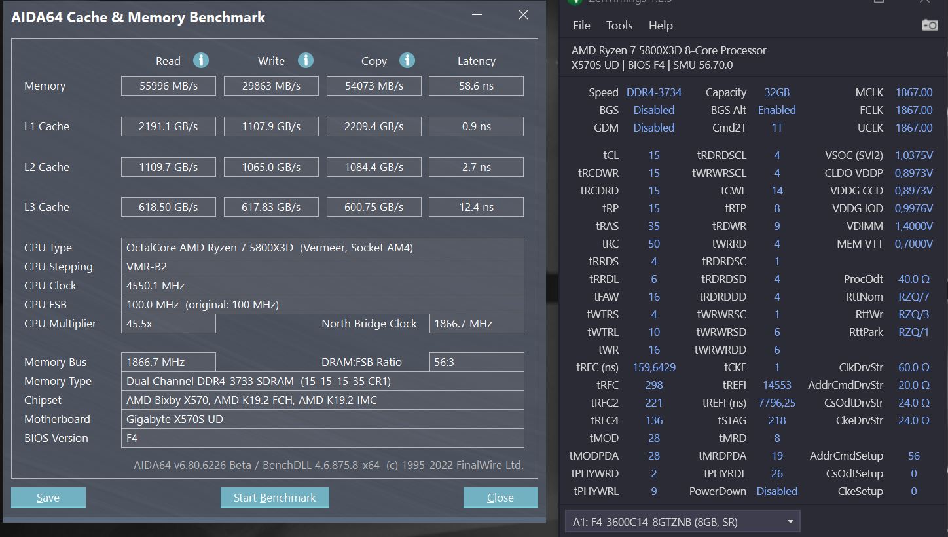This screenshot has height=537, width=948.
Task: Click the info icon next to Read
Action: pyautogui.click(x=201, y=61)
